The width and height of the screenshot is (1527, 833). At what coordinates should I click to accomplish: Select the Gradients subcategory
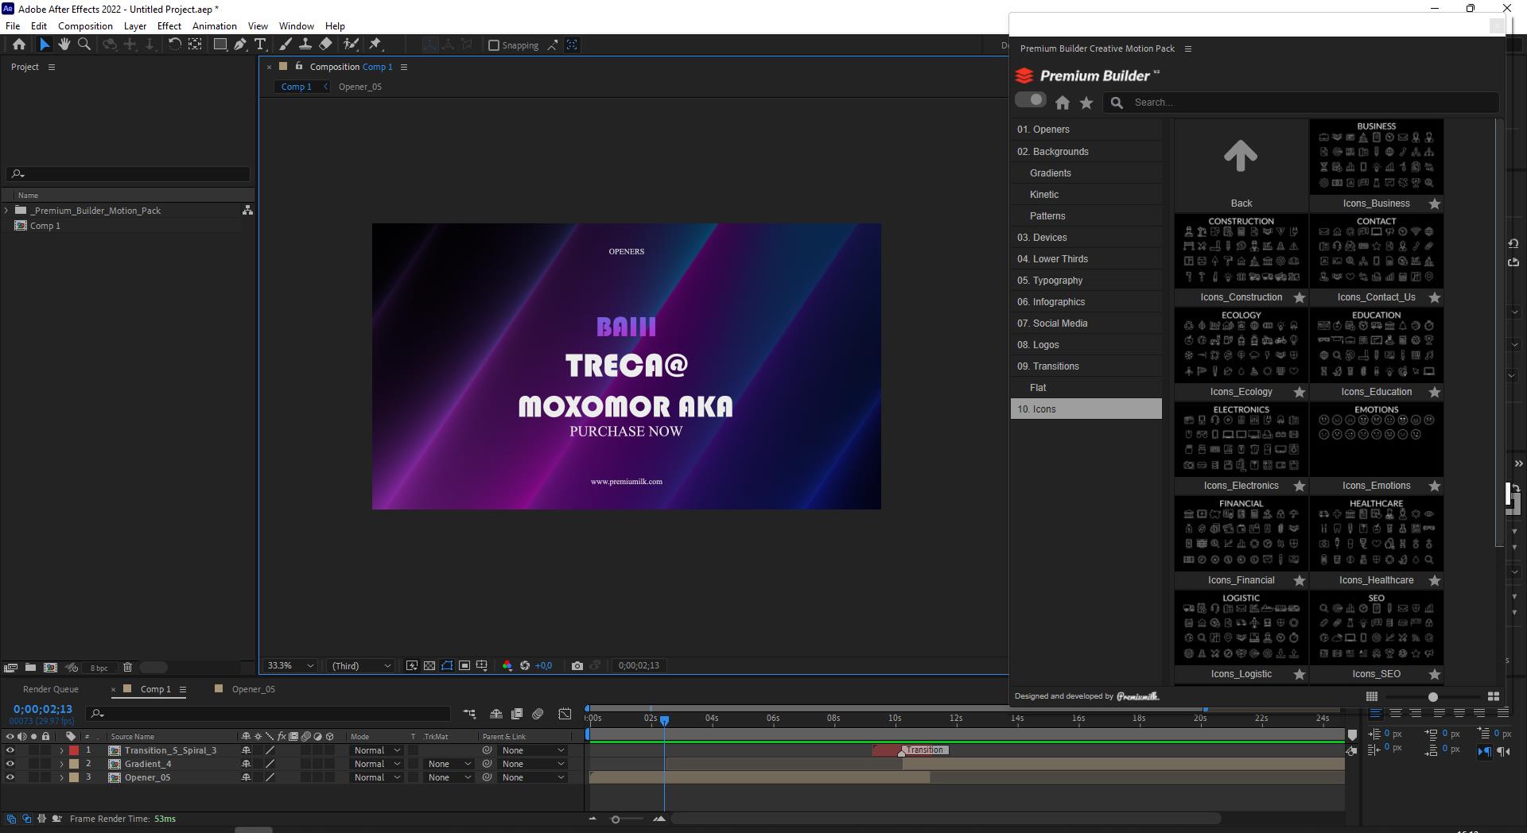tap(1086, 173)
